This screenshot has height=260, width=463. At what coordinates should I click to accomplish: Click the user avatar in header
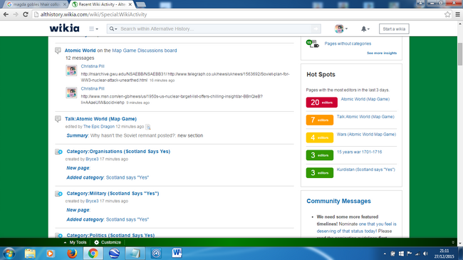coord(339,28)
